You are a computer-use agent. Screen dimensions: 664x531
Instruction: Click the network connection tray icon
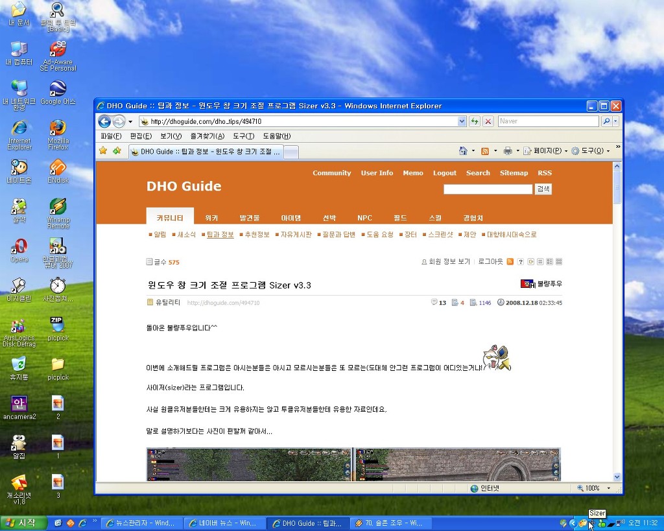point(620,523)
